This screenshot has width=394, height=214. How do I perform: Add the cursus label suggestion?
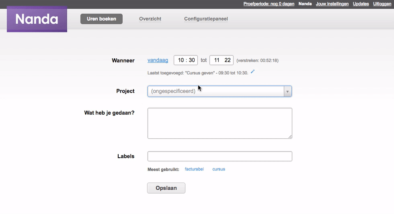pos(219,169)
